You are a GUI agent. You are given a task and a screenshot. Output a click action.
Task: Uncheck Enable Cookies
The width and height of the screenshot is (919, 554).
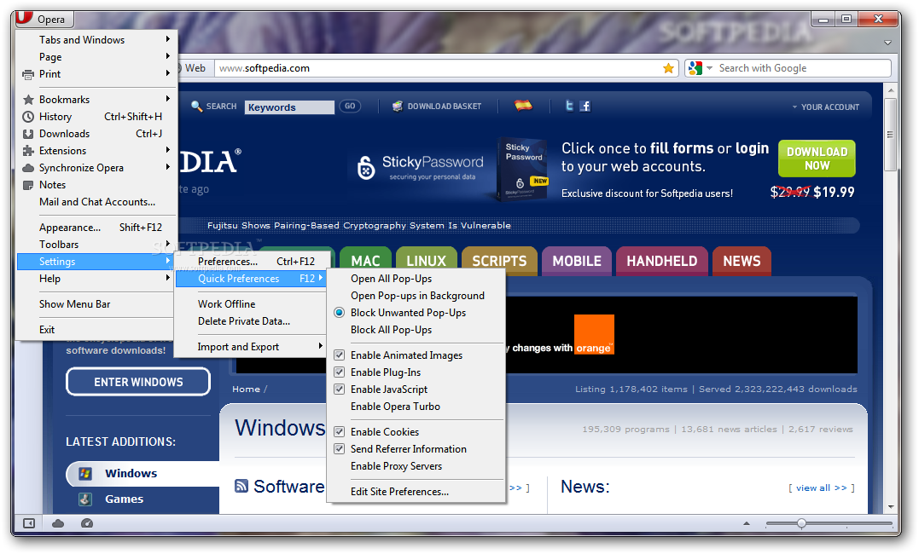click(x=339, y=431)
